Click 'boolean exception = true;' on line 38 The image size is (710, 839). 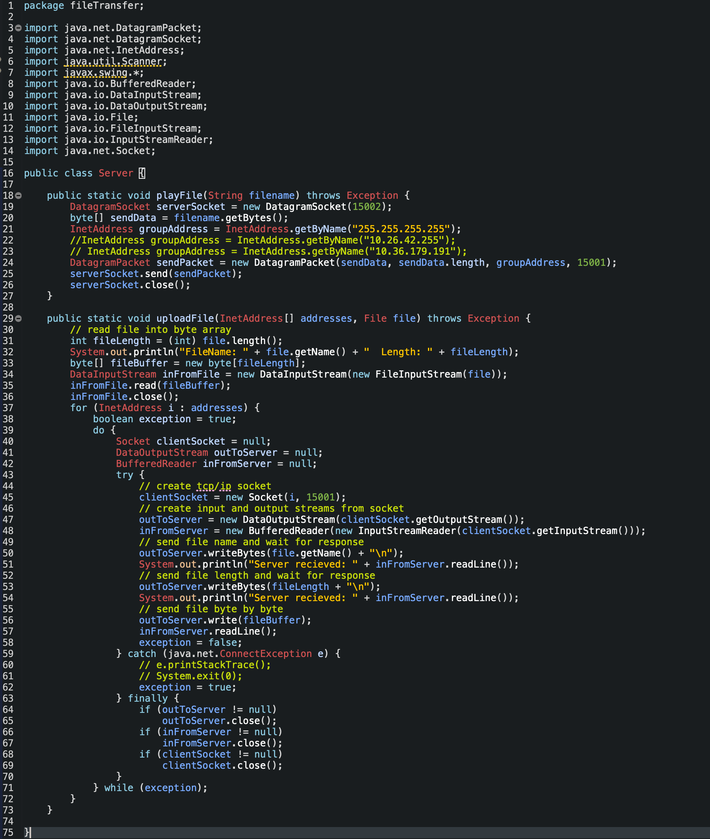click(165, 419)
